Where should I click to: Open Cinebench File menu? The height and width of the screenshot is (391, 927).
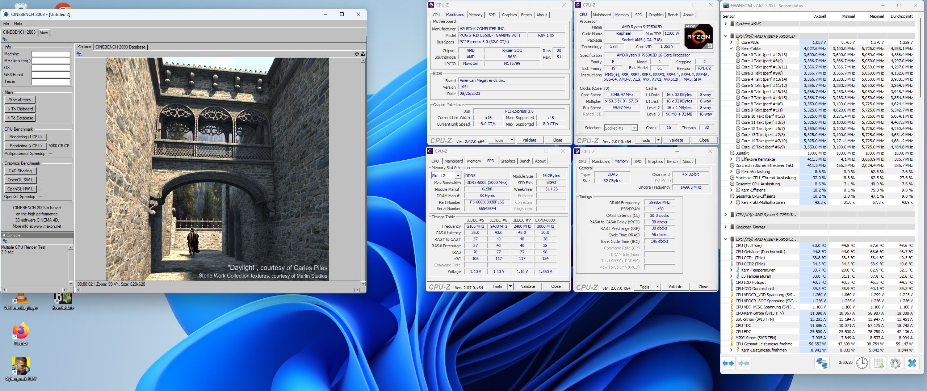[x=6, y=24]
